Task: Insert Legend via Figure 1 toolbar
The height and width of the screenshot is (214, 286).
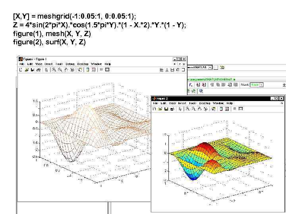Action: click(94, 70)
